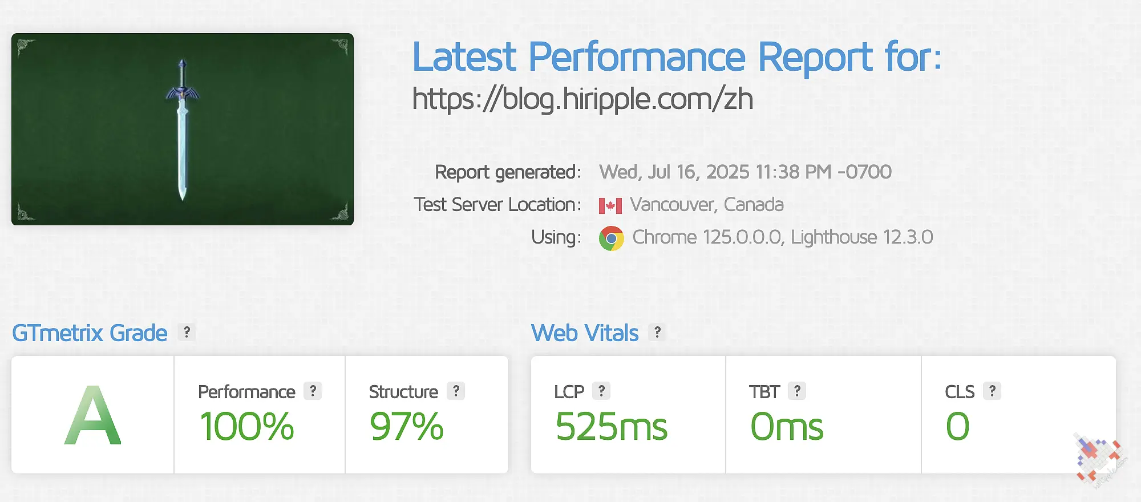Click the 0ms TBT value
This screenshot has height=502, width=1141.
(x=787, y=427)
